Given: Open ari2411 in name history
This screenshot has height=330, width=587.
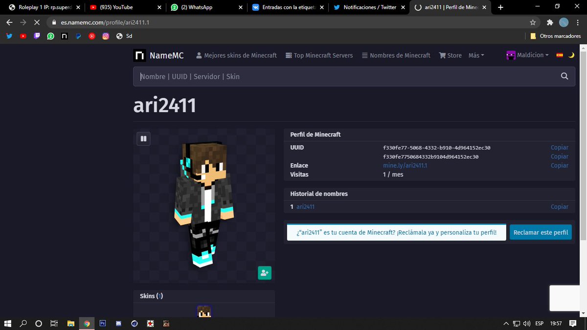Looking at the screenshot, I should (305, 207).
